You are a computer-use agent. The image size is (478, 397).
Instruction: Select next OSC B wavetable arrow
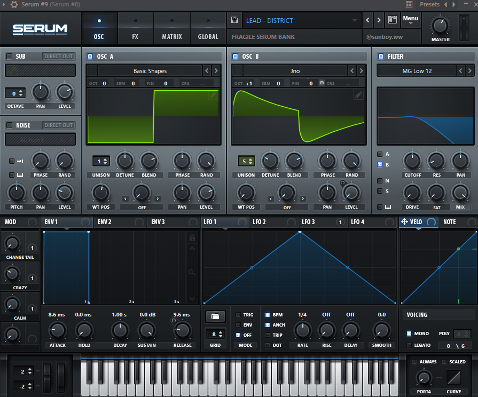(361, 70)
